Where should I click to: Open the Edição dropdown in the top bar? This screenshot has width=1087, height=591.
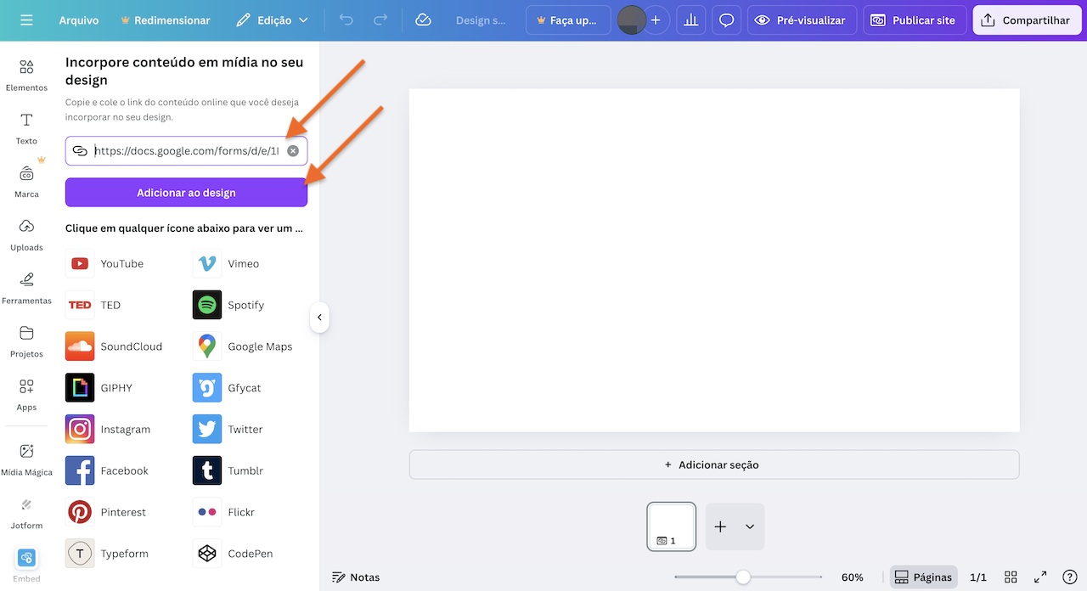coord(271,18)
